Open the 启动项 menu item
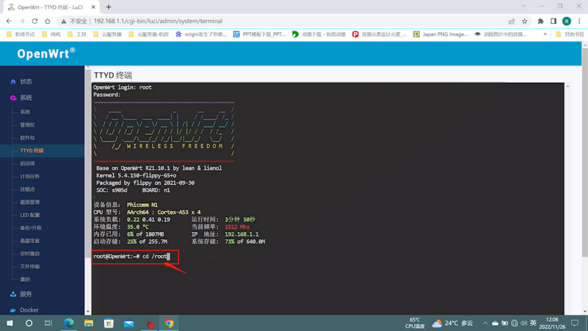Screen dimensions: 588x331 pos(28,164)
